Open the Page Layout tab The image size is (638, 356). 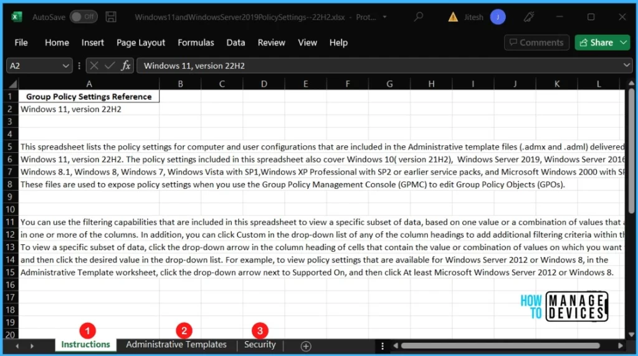tap(141, 43)
